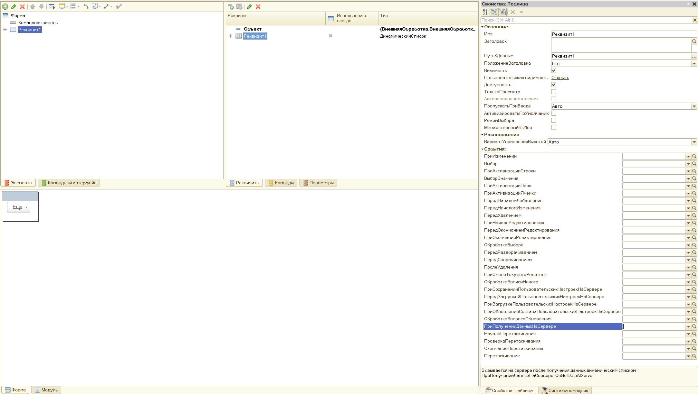Enable the ТолькоПросмотр checkbox

point(554,92)
